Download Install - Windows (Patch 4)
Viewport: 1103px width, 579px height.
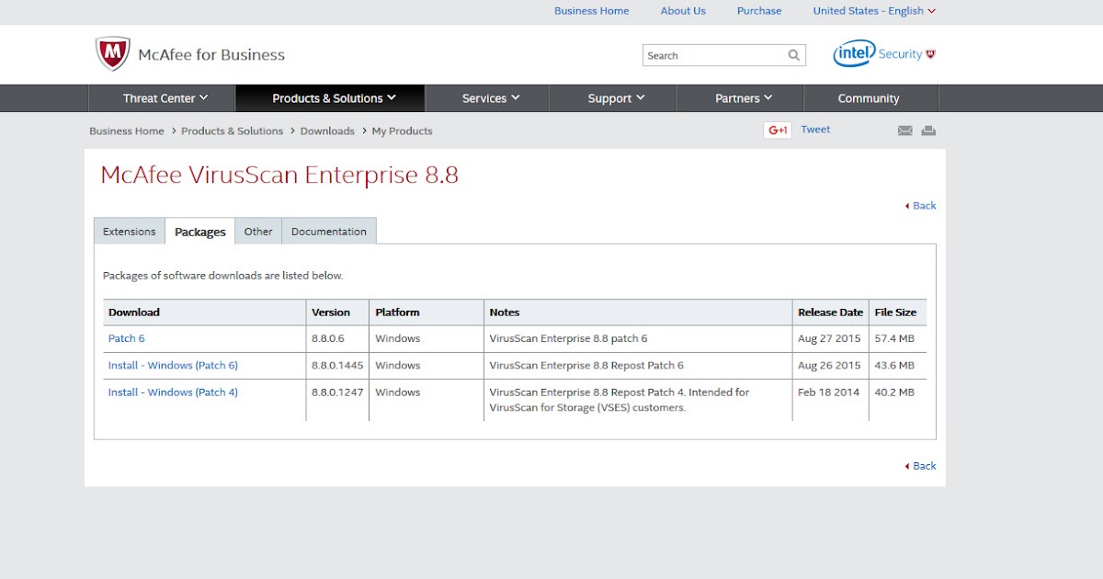click(x=173, y=392)
